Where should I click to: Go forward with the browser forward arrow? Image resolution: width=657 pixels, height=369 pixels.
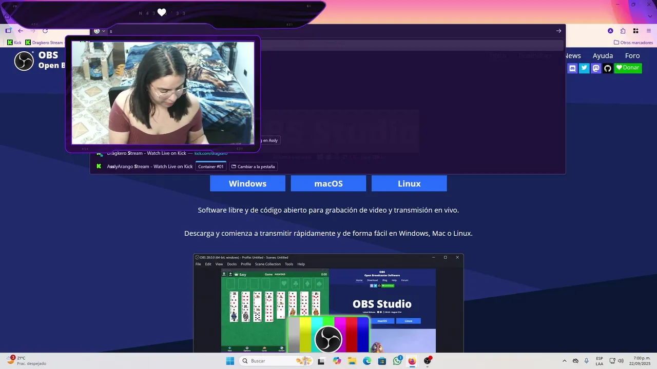tap(33, 31)
